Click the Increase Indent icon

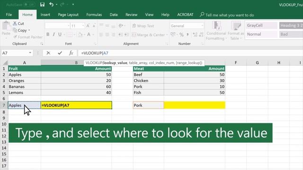pyautogui.click(x=126, y=34)
